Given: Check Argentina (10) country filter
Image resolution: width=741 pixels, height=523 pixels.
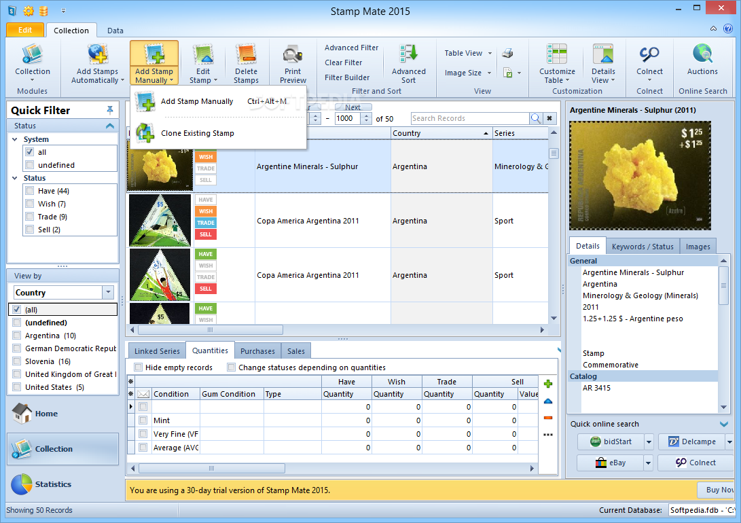Looking at the screenshot, I should click(x=17, y=336).
